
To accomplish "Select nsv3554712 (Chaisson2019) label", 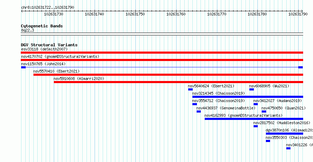I will [x=218, y=101].
